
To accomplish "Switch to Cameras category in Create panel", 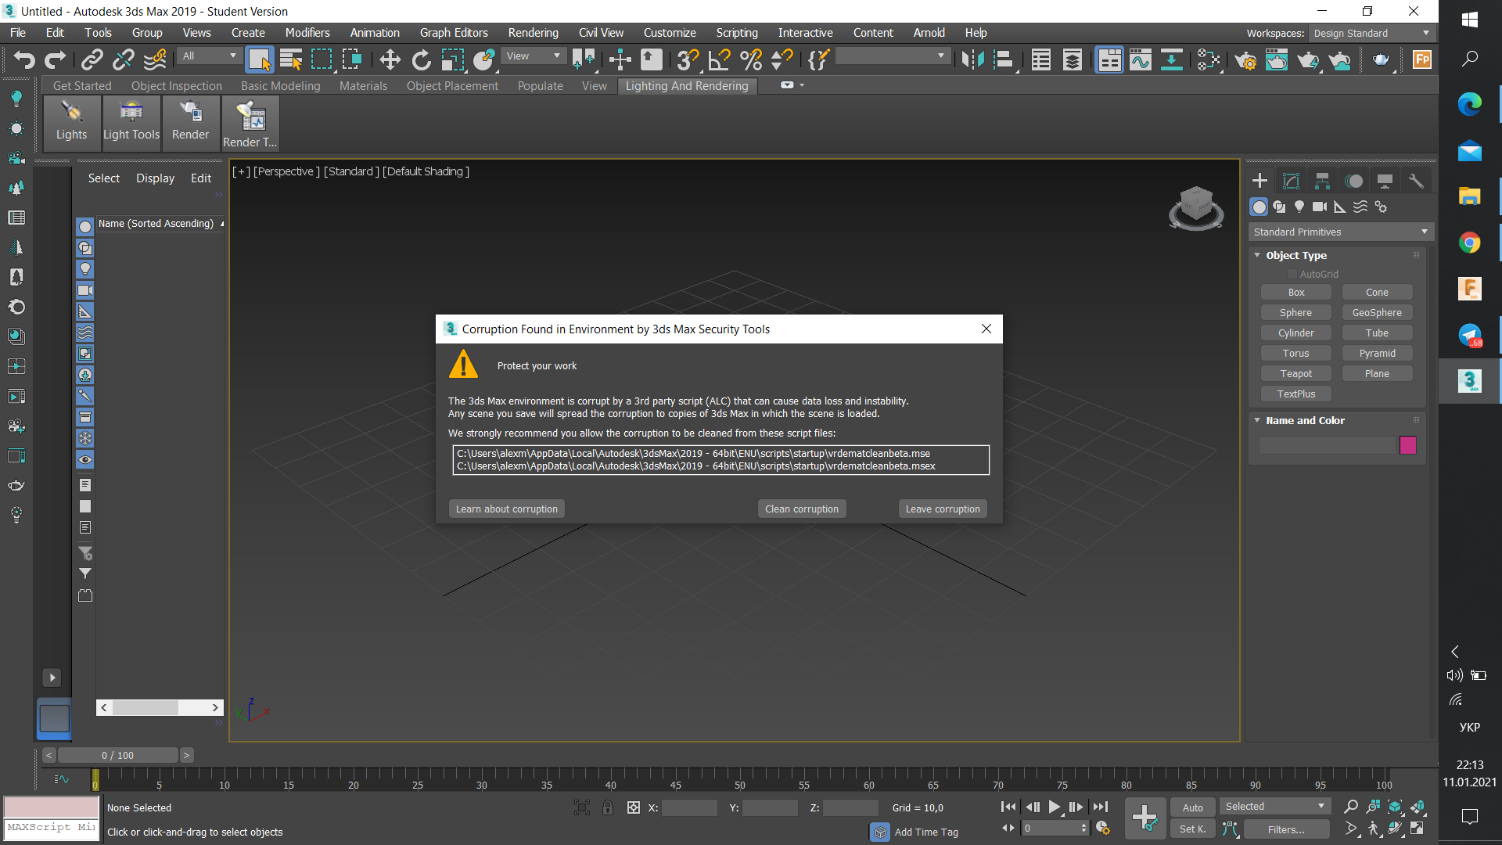I will 1320,207.
